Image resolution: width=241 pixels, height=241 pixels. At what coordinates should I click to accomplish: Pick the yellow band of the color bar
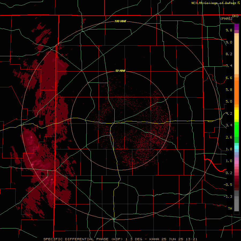click(236, 115)
